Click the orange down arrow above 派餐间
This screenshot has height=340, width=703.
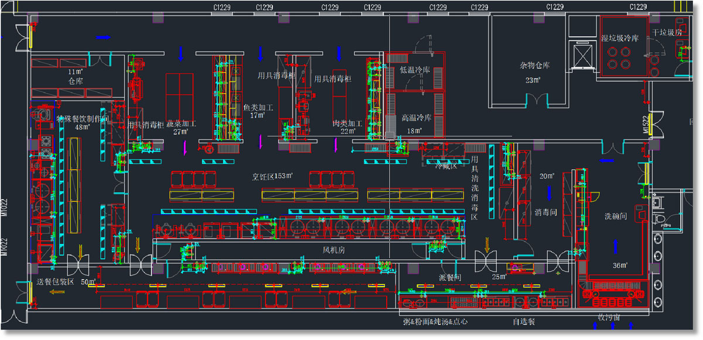click(x=487, y=242)
